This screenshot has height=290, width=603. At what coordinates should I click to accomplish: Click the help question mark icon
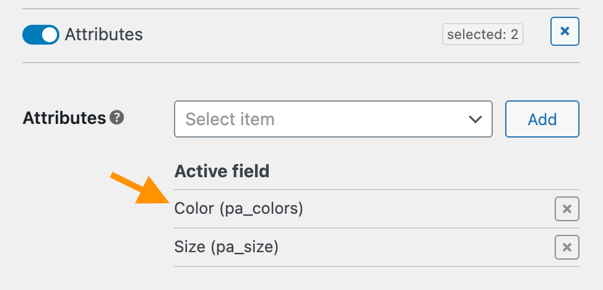pos(116,117)
